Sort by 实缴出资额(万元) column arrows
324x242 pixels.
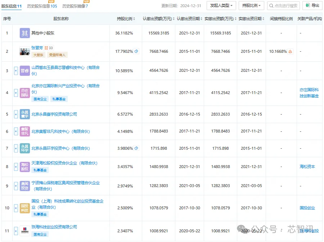coord(235,19)
